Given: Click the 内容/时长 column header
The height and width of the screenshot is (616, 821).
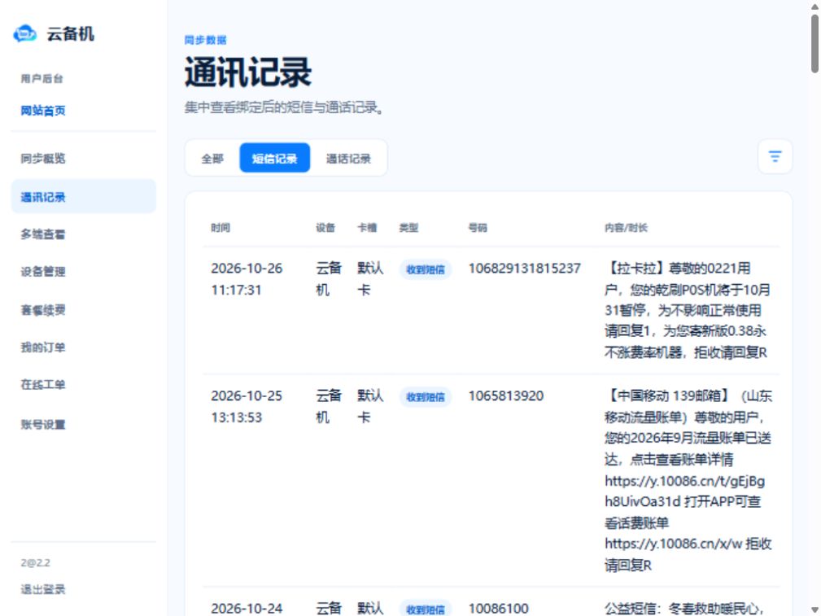Looking at the screenshot, I should point(626,228).
